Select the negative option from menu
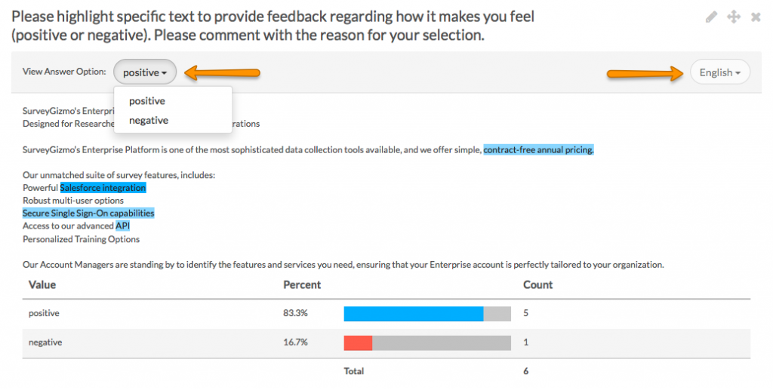Image resolution: width=773 pixels, height=390 pixels. pos(149,121)
